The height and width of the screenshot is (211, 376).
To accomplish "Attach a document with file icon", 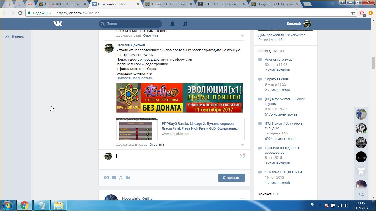I will click(x=128, y=178).
